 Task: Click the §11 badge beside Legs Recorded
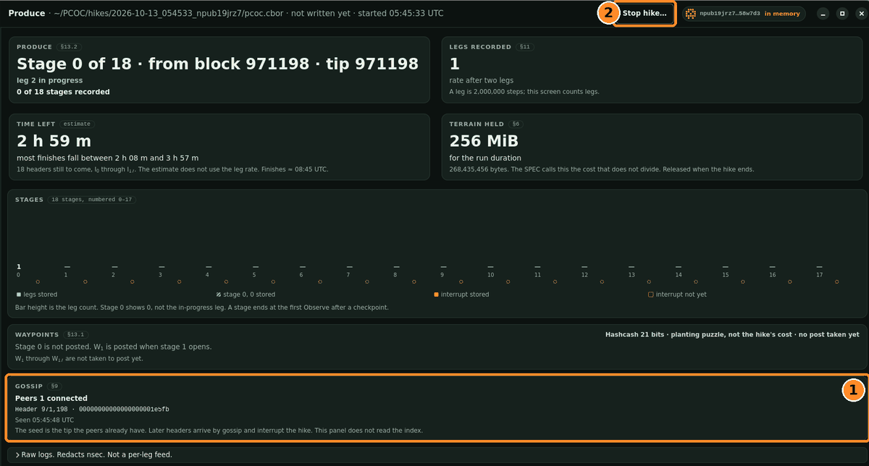pyautogui.click(x=526, y=47)
